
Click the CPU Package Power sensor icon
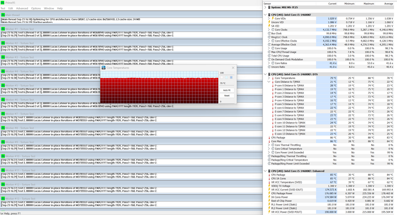point(269,193)
